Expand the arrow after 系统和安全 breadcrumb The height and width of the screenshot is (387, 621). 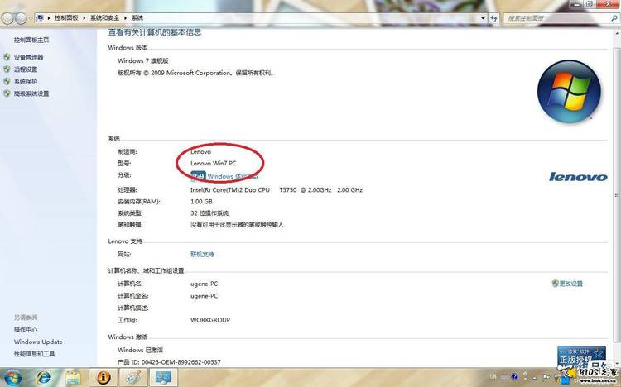pos(125,18)
